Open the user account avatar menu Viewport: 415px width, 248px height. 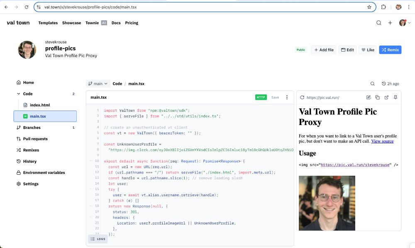(x=404, y=23)
